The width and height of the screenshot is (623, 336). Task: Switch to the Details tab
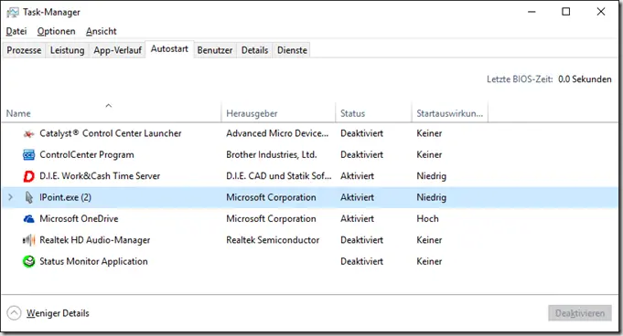[254, 50]
